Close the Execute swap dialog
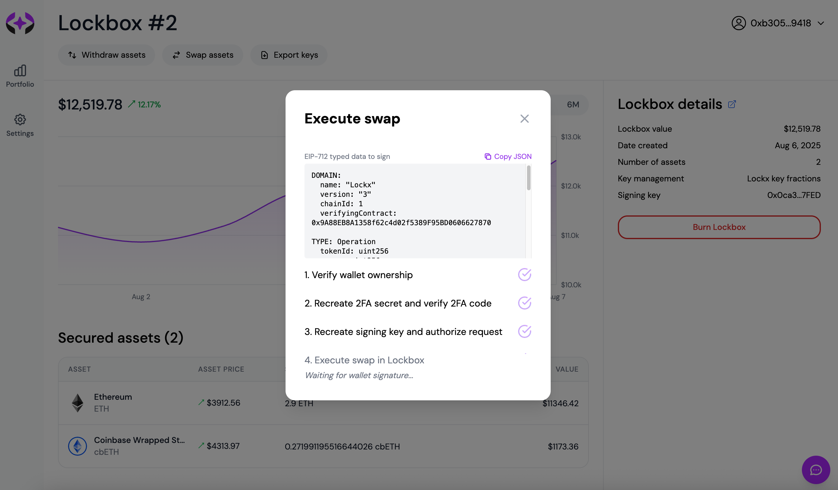The height and width of the screenshot is (490, 838). click(524, 119)
